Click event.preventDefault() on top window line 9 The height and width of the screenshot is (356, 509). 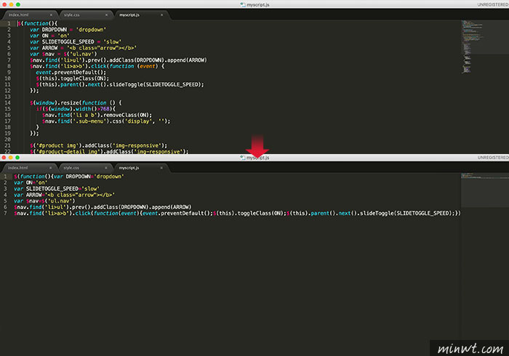(x=71, y=73)
